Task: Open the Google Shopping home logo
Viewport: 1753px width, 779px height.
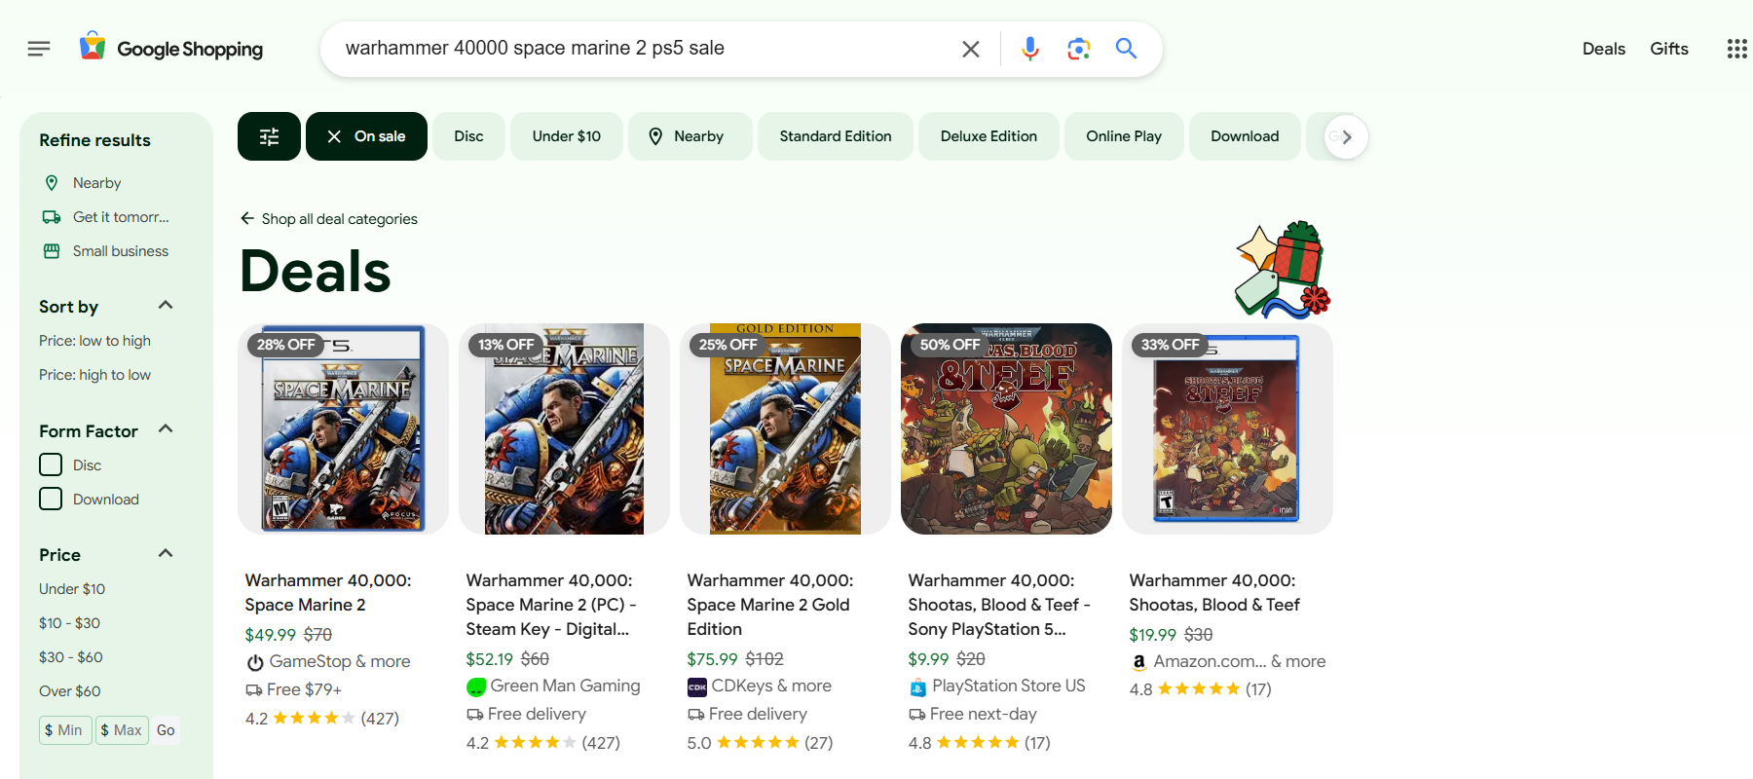Action: click(x=171, y=48)
